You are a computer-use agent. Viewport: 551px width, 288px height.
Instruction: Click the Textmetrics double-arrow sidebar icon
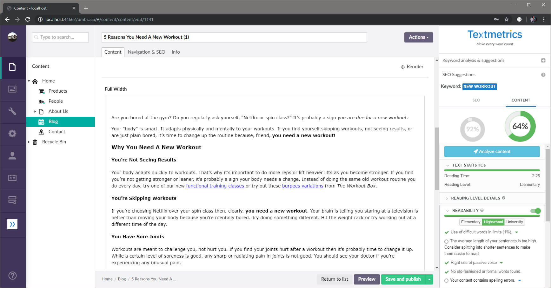[x=12, y=224]
